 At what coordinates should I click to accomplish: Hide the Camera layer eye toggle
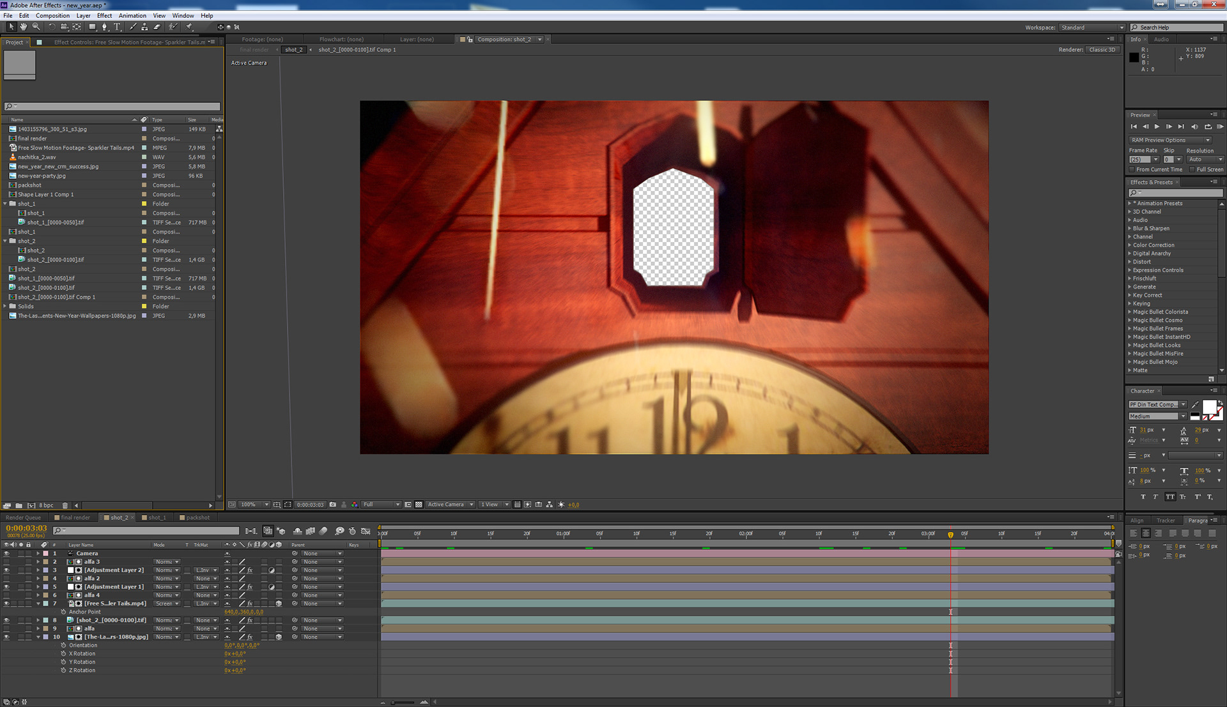click(6, 554)
